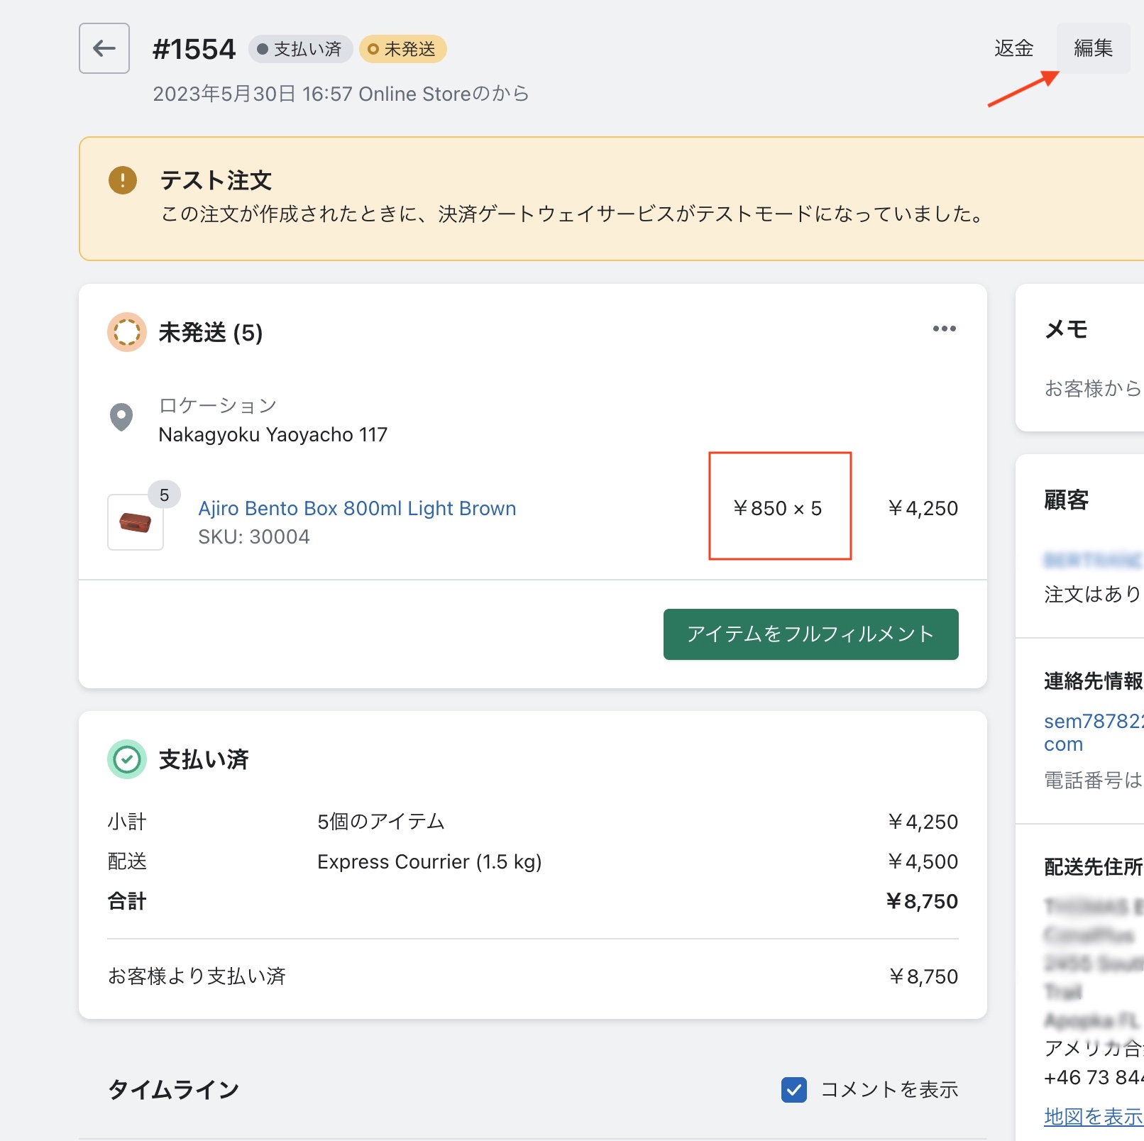The height and width of the screenshot is (1141, 1144).
Task: Select the SKU: 30004 text
Action: click(x=254, y=537)
